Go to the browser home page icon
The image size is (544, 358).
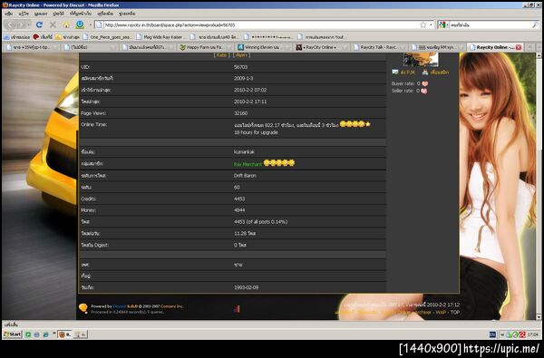tap(66, 24)
